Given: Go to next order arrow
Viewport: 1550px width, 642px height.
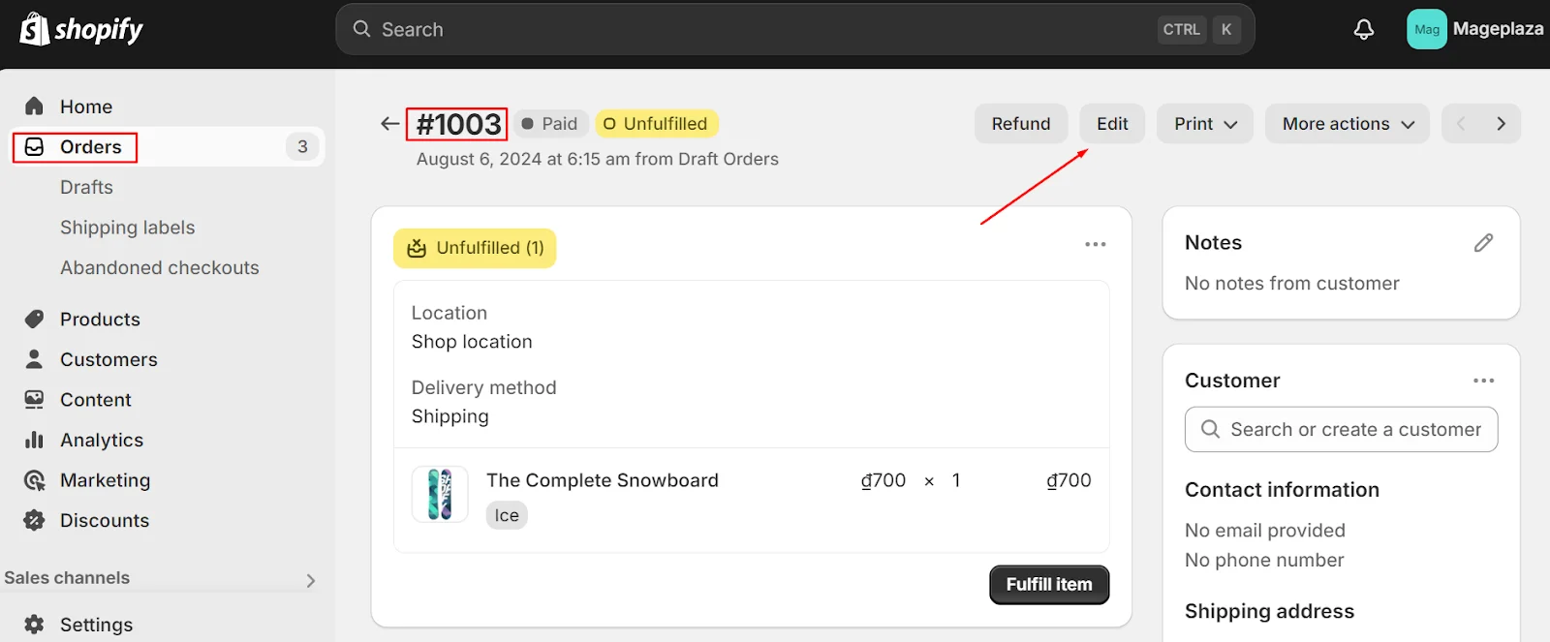Looking at the screenshot, I should coord(1501,124).
